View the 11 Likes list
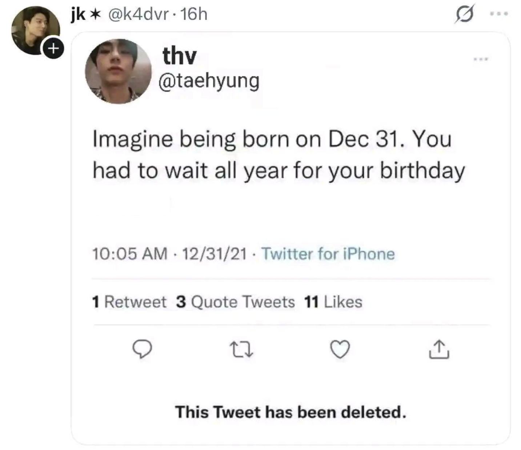521x450 pixels. coord(333,302)
